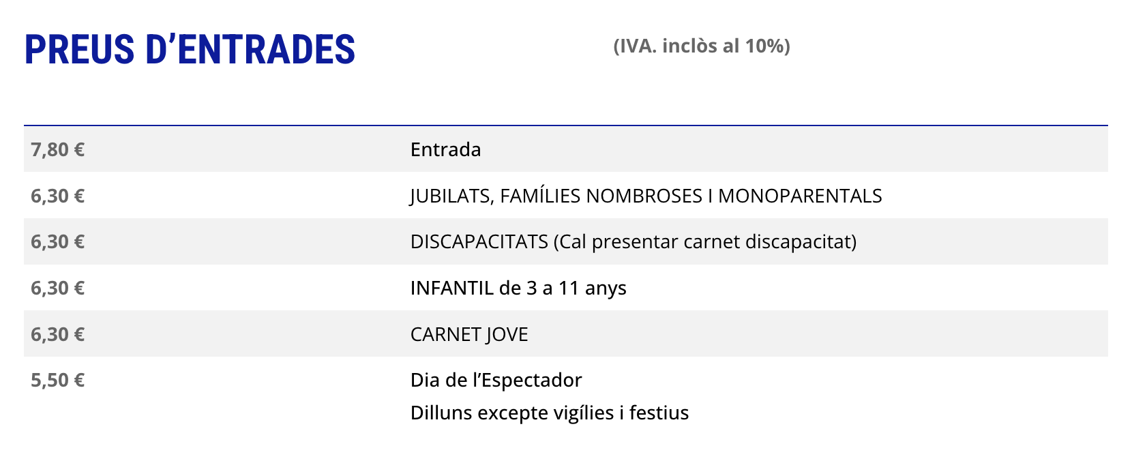Select the 6,30 € price for INFANTIL

tap(58, 288)
